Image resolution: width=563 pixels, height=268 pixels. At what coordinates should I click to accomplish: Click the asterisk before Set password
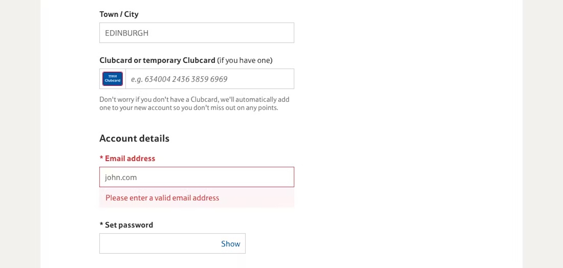(x=101, y=225)
